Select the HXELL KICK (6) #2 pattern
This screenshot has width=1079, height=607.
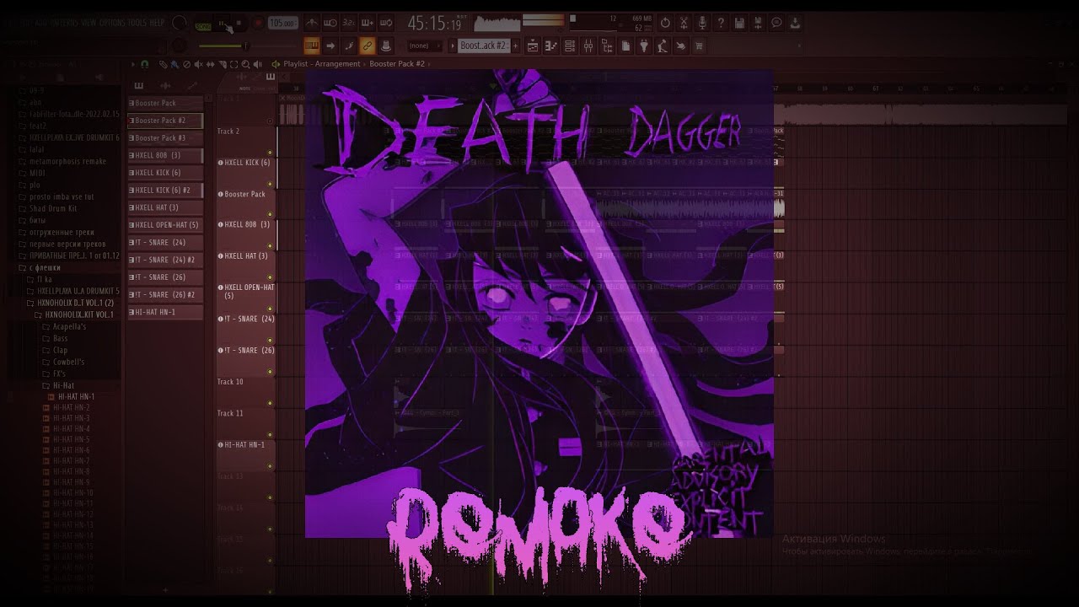(165, 190)
